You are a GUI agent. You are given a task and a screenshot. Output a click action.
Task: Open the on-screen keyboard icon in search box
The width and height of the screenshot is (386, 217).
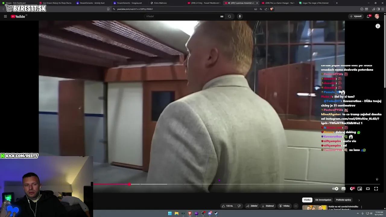coord(222,16)
